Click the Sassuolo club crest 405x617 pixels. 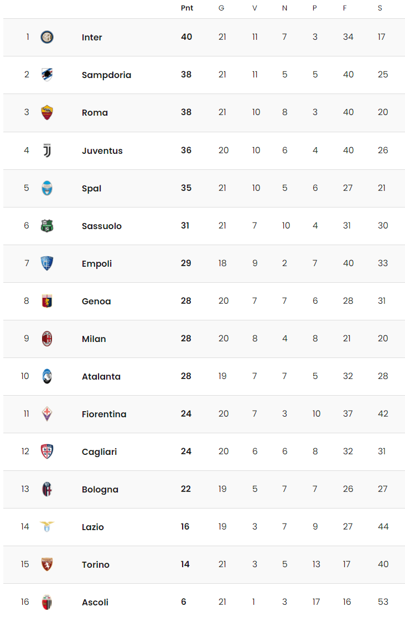click(x=47, y=226)
